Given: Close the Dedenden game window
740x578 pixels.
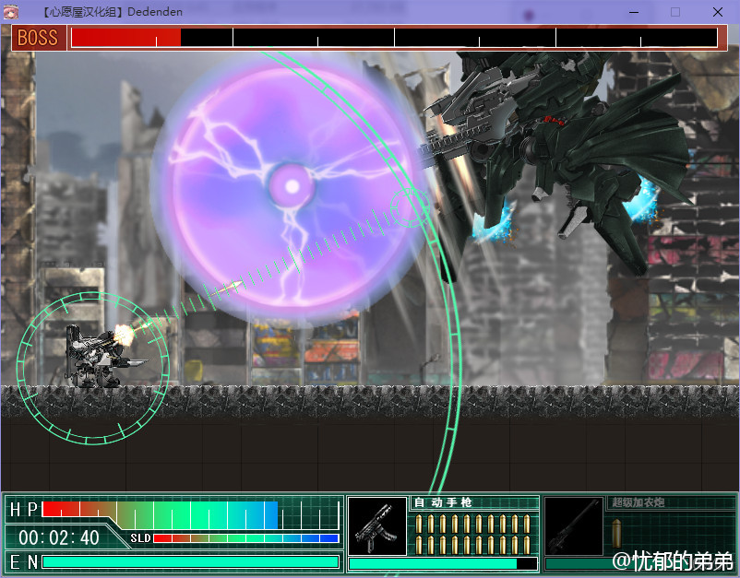Looking at the screenshot, I should [718, 12].
